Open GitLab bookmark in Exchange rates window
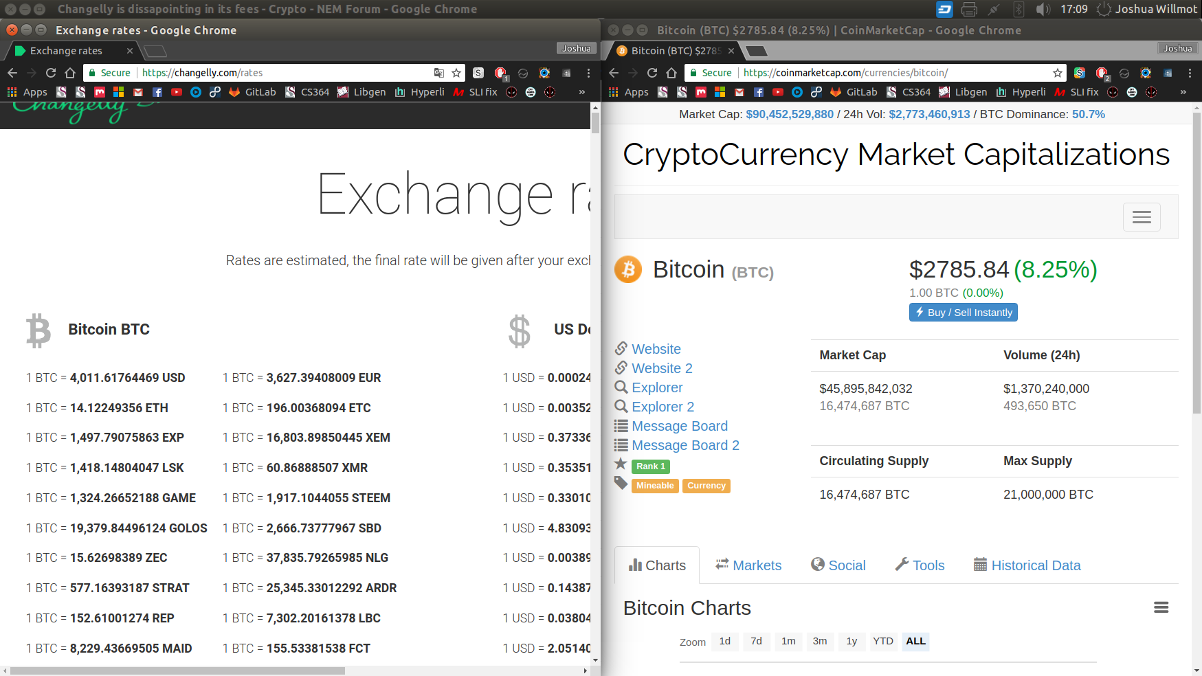Image resolution: width=1202 pixels, height=676 pixels. tap(252, 92)
